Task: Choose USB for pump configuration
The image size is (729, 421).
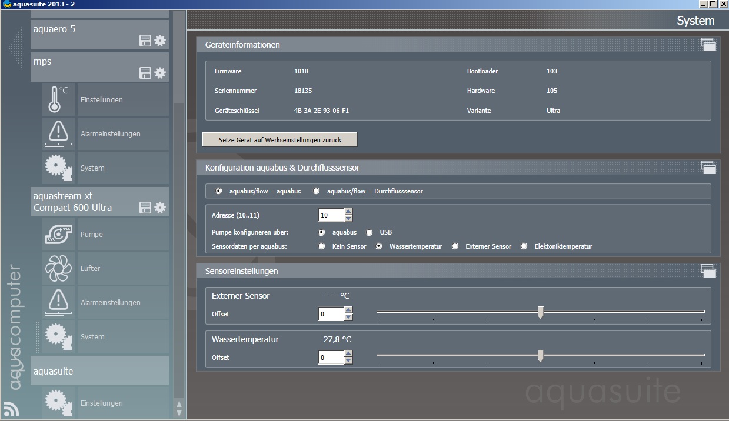Action: pyautogui.click(x=370, y=233)
